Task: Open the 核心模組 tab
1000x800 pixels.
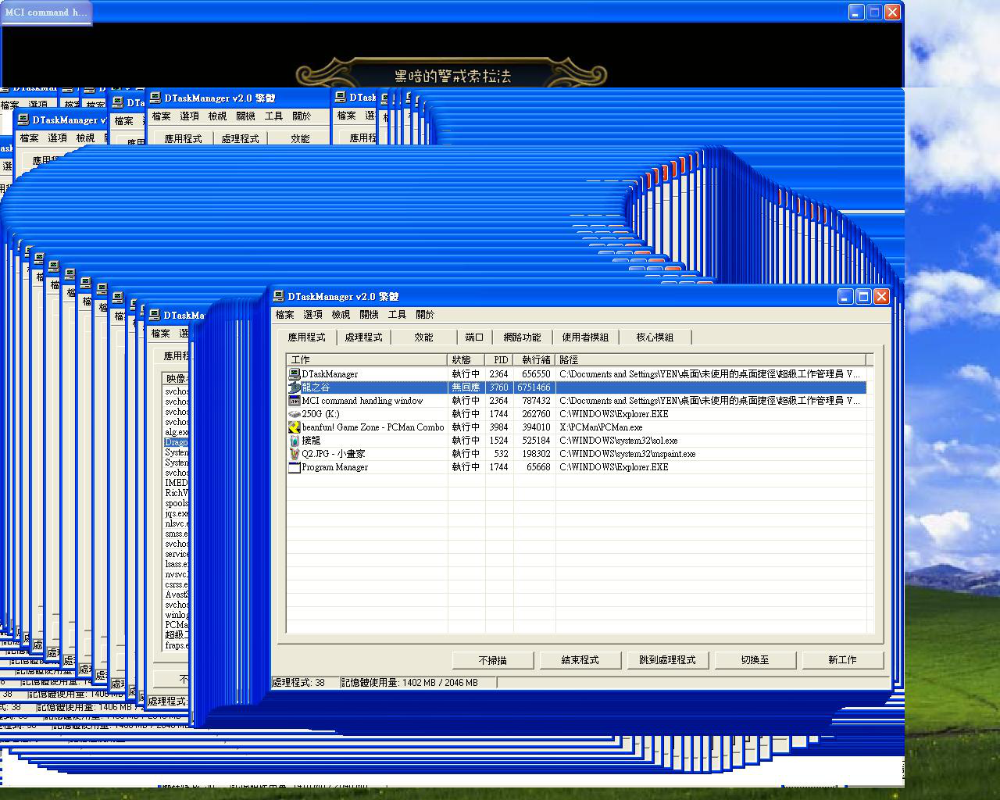Action: 655,337
